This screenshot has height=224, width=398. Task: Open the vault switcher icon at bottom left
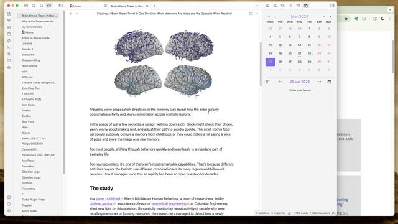pos(9,197)
